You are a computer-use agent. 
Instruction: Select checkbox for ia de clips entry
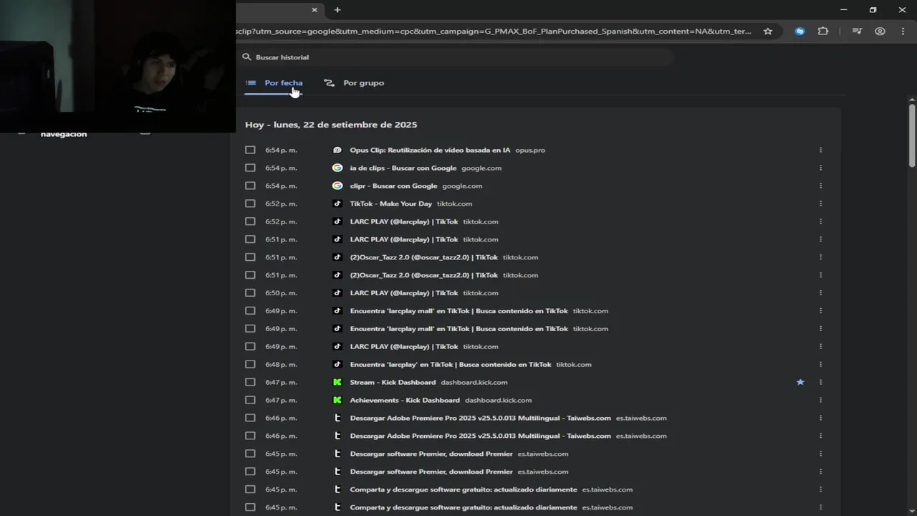tap(250, 168)
